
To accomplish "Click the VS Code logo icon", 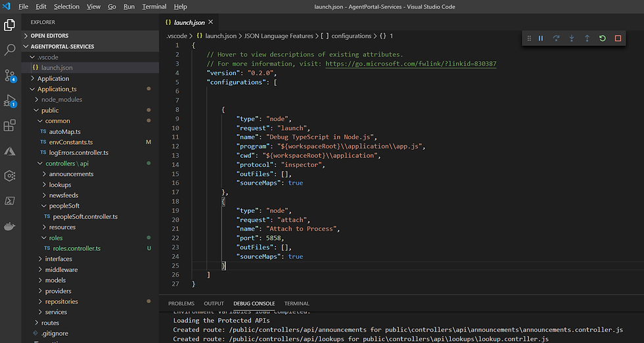I will point(7,6).
